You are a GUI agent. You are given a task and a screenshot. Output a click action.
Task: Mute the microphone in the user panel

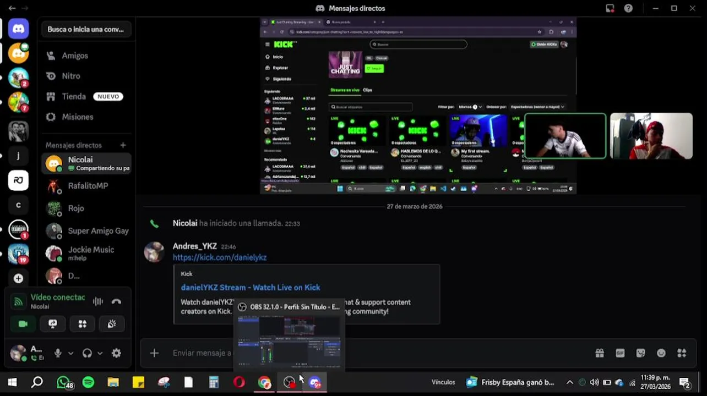pos(58,353)
